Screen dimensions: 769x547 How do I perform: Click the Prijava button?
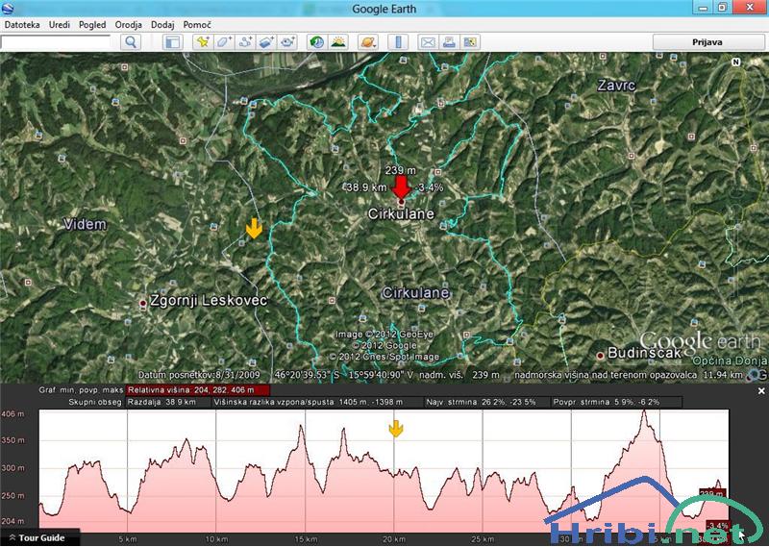tap(707, 42)
